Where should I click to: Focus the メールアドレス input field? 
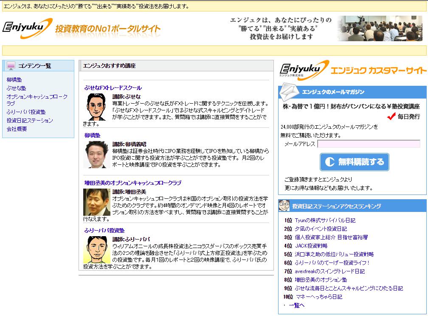click(x=369, y=144)
